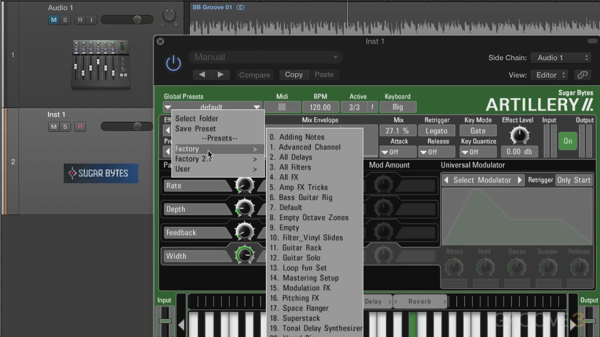Click the Gate key mode button

tap(478, 131)
